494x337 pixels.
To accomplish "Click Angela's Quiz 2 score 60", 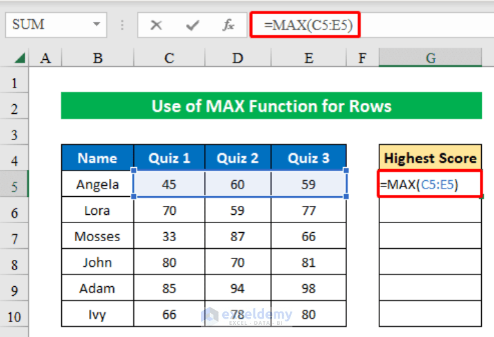I will tap(238, 185).
